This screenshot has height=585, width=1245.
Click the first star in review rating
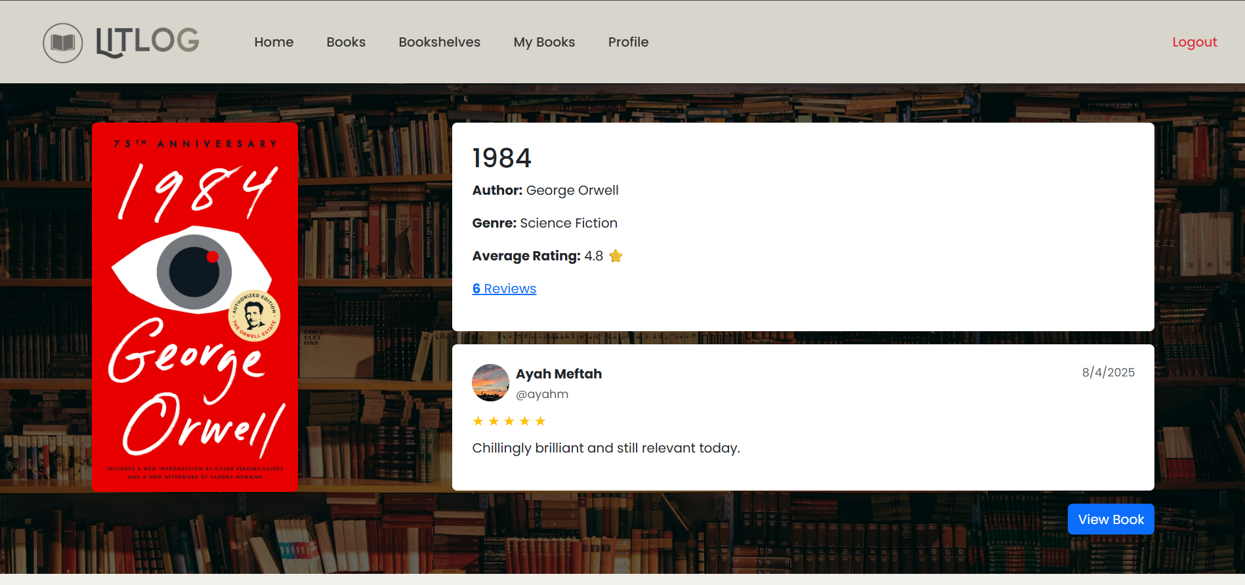(478, 421)
